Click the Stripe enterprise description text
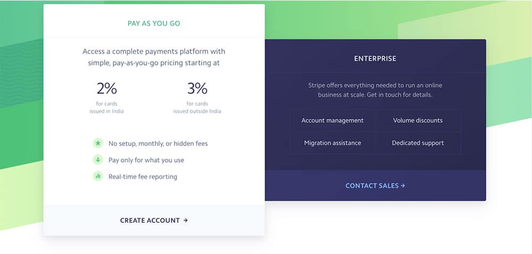This screenshot has width=532, height=254. coord(375,90)
